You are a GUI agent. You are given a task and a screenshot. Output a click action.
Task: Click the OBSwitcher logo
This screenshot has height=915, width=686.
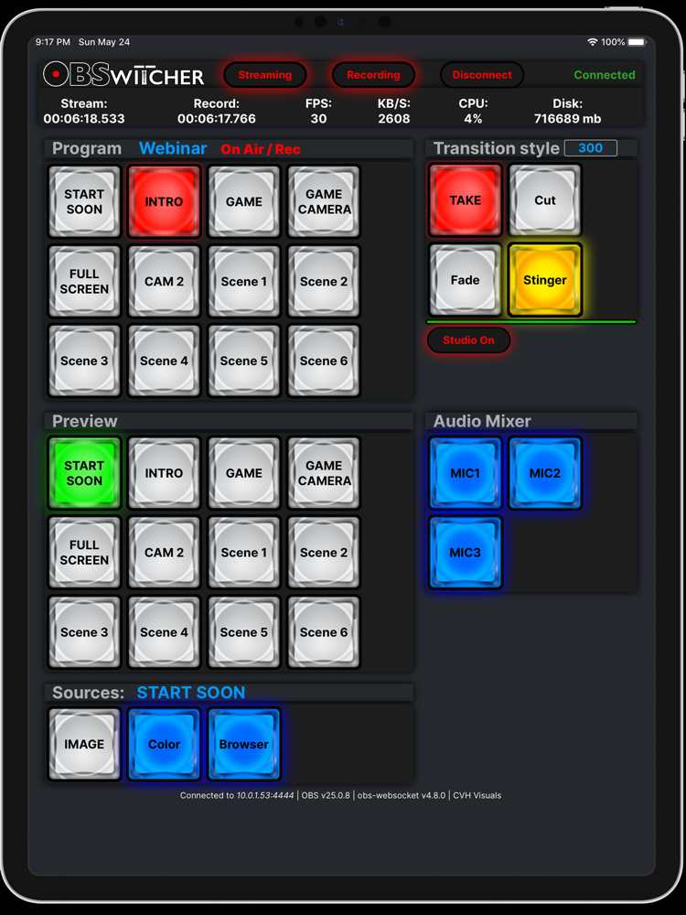123,75
